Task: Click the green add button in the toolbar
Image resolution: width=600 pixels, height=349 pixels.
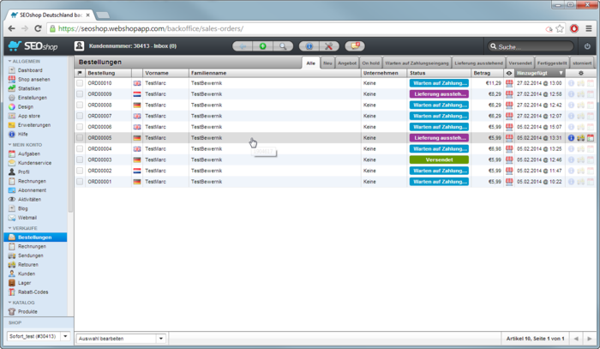Action: 262,45
